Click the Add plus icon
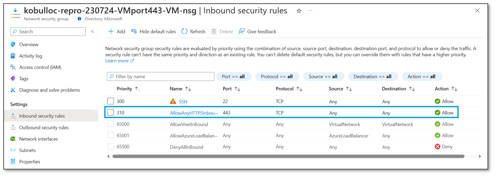The width and height of the screenshot is (495, 177). coord(111,31)
